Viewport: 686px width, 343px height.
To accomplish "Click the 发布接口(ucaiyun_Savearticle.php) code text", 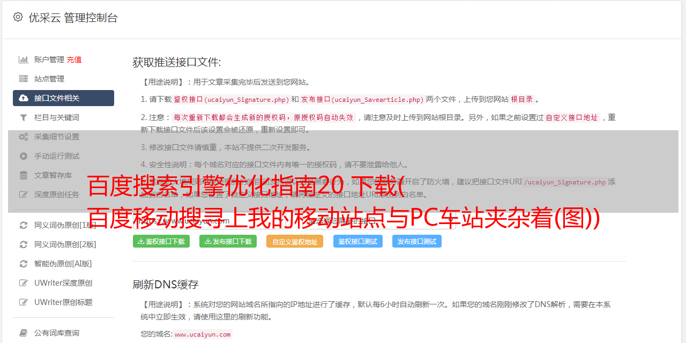I will click(x=362, y=99).
